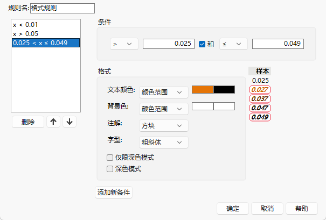Click 添加新条件 button

(x=114, y=193)
